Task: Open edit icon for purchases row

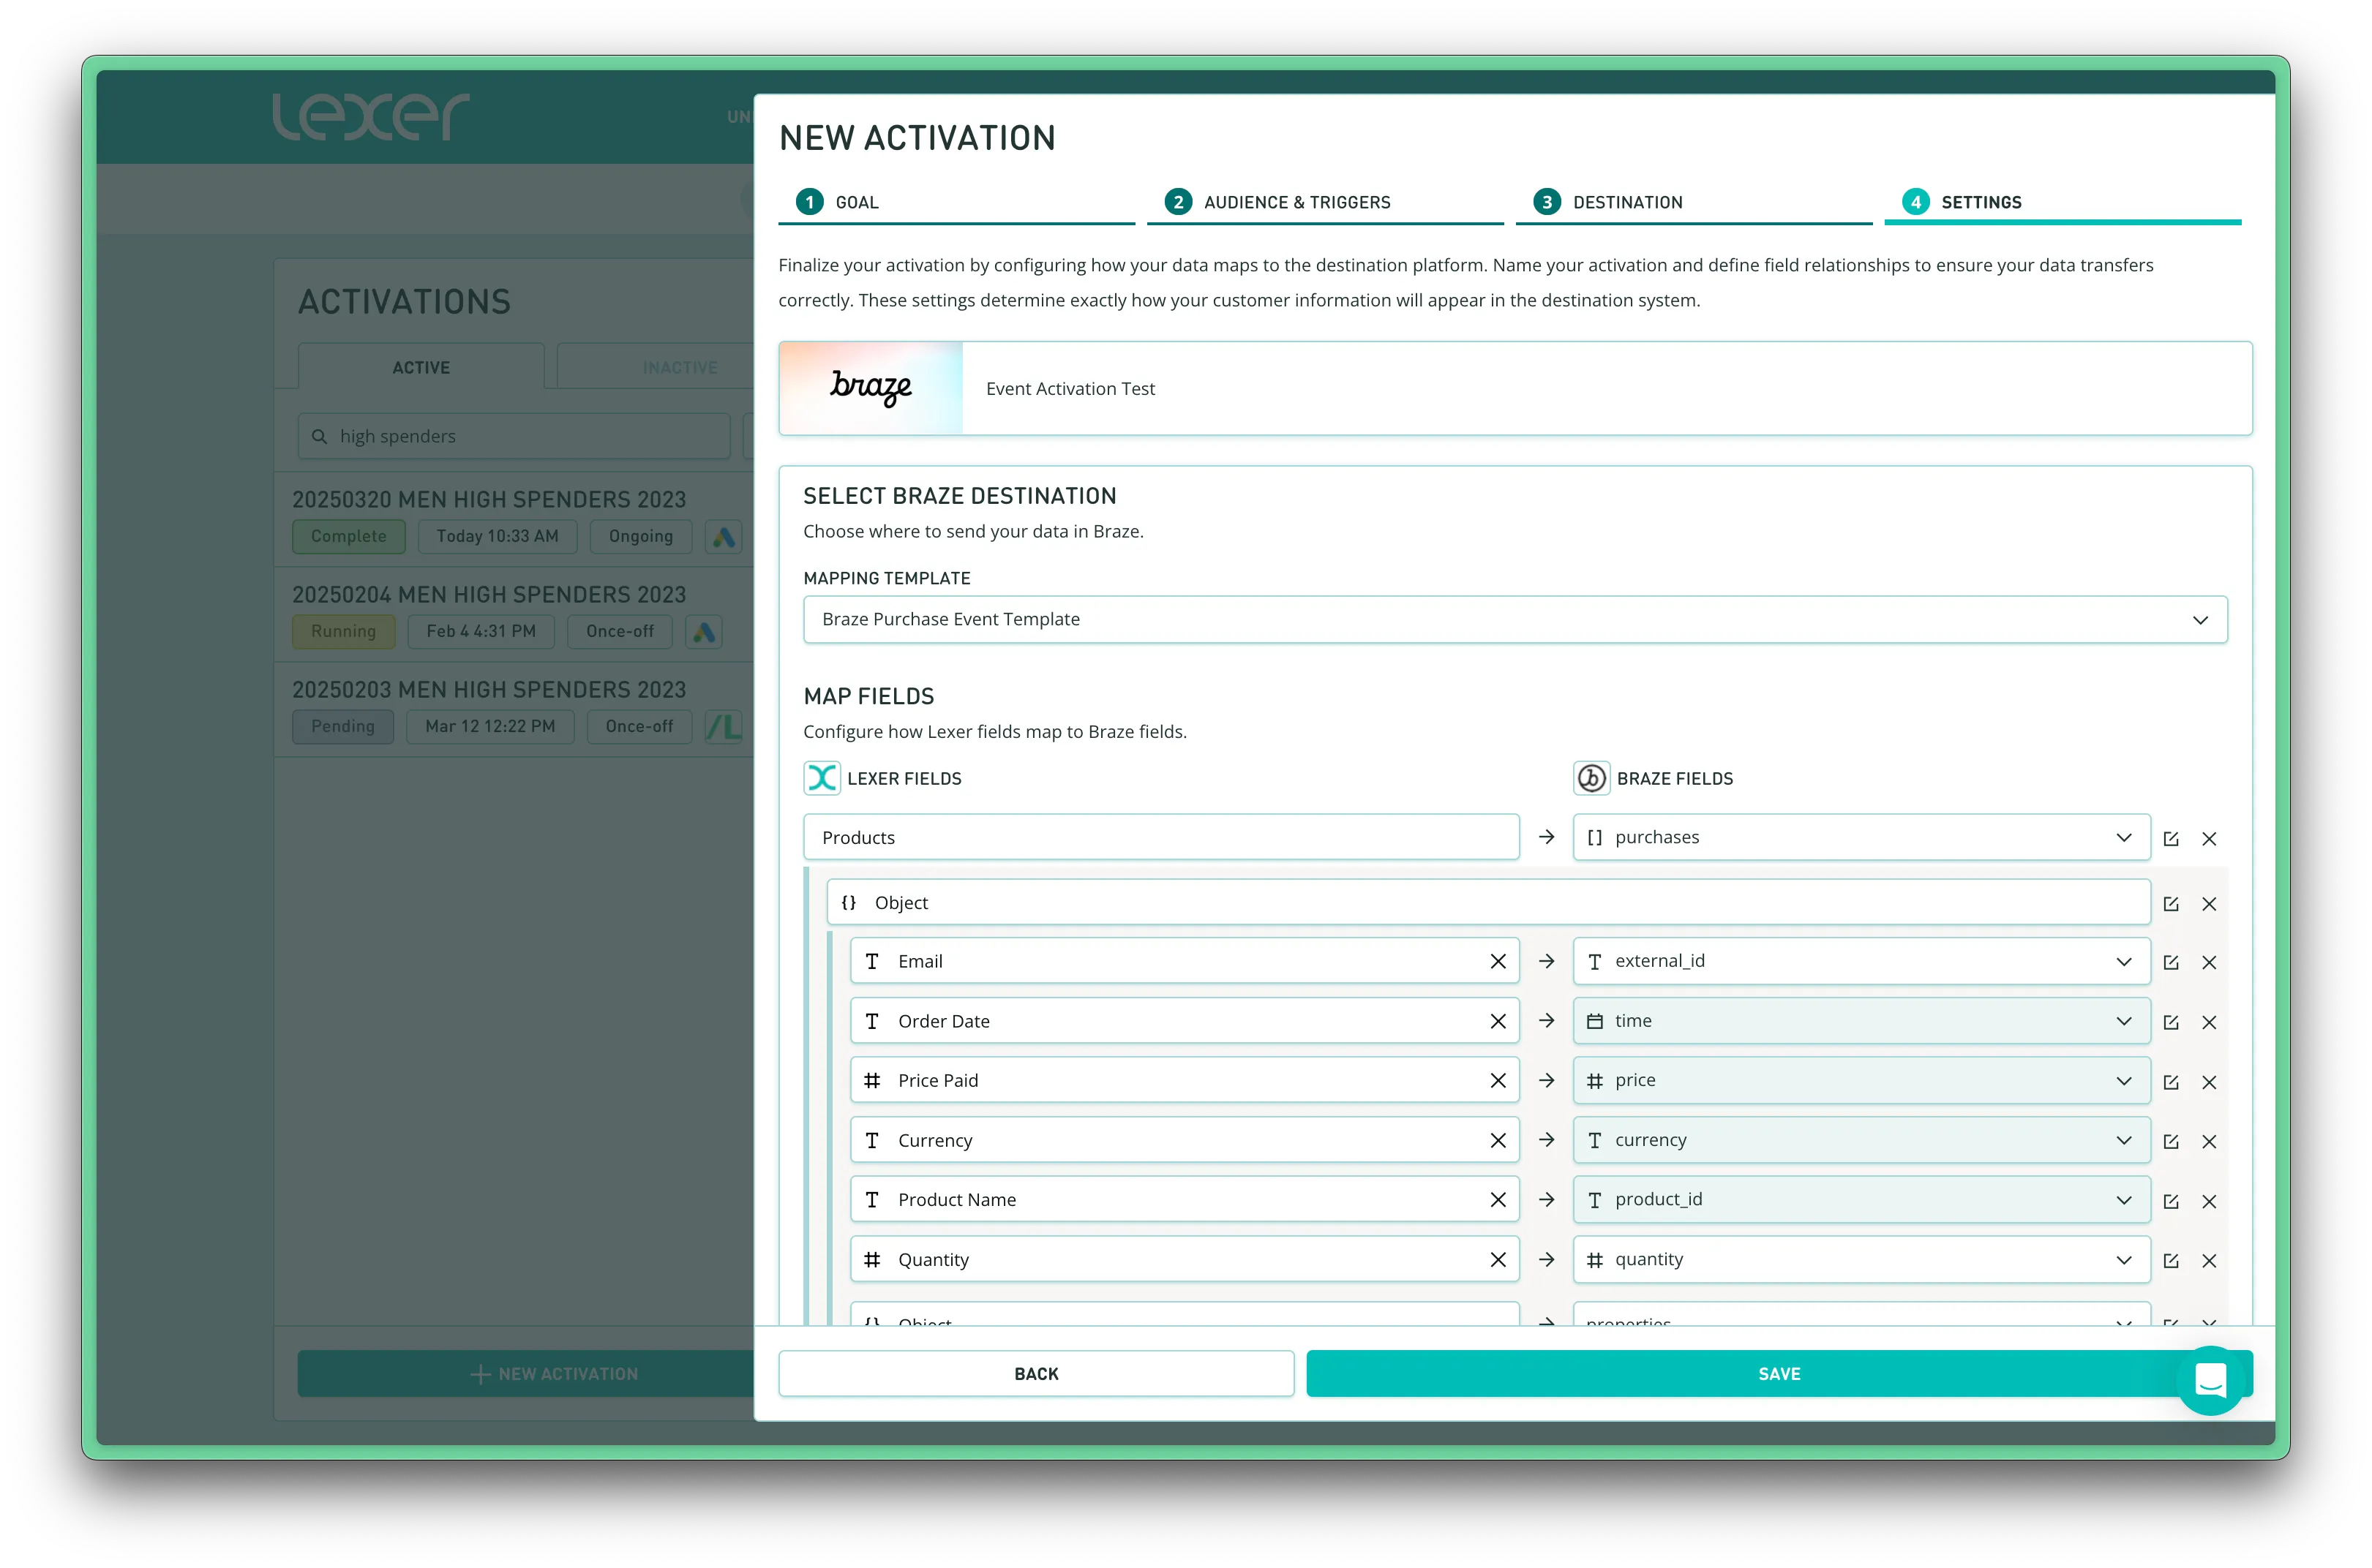Action: pos(2170,839)
